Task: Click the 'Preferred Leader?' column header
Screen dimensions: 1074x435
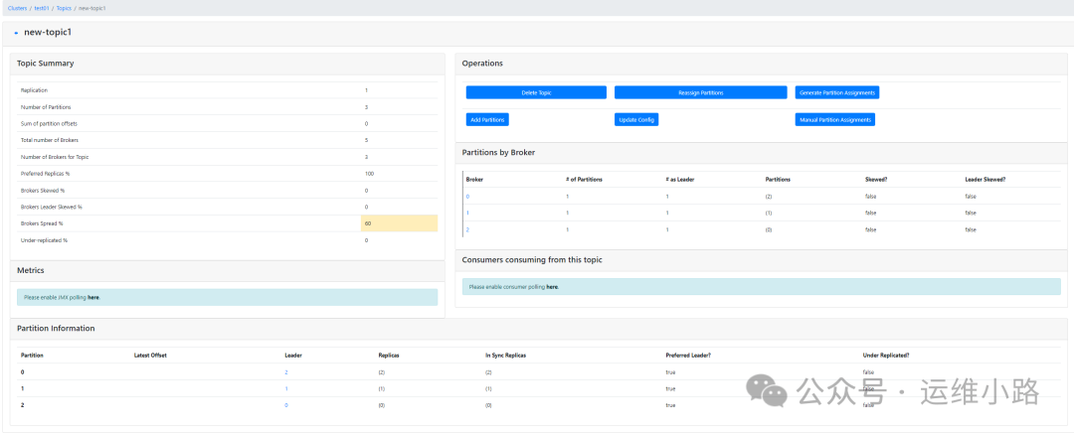Action: (688, 356)
